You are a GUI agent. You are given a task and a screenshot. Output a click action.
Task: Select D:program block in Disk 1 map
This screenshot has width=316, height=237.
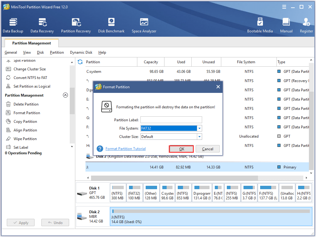click(x=202, y=193)
